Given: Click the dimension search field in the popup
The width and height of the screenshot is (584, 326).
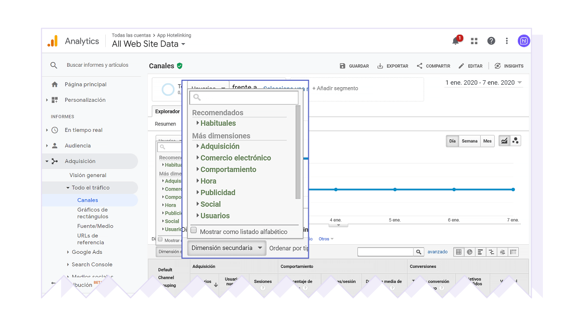Looking at the screenshot, I should [x=244, y=98].
